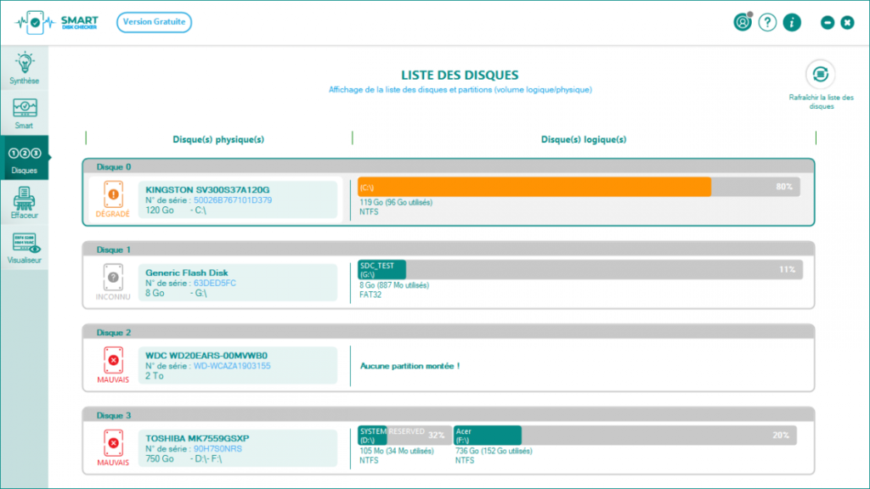The height and width of the screenshot is (489, 870).
Task: Click the Disque(s) logique(s) column header
Action: click(584, 139)
